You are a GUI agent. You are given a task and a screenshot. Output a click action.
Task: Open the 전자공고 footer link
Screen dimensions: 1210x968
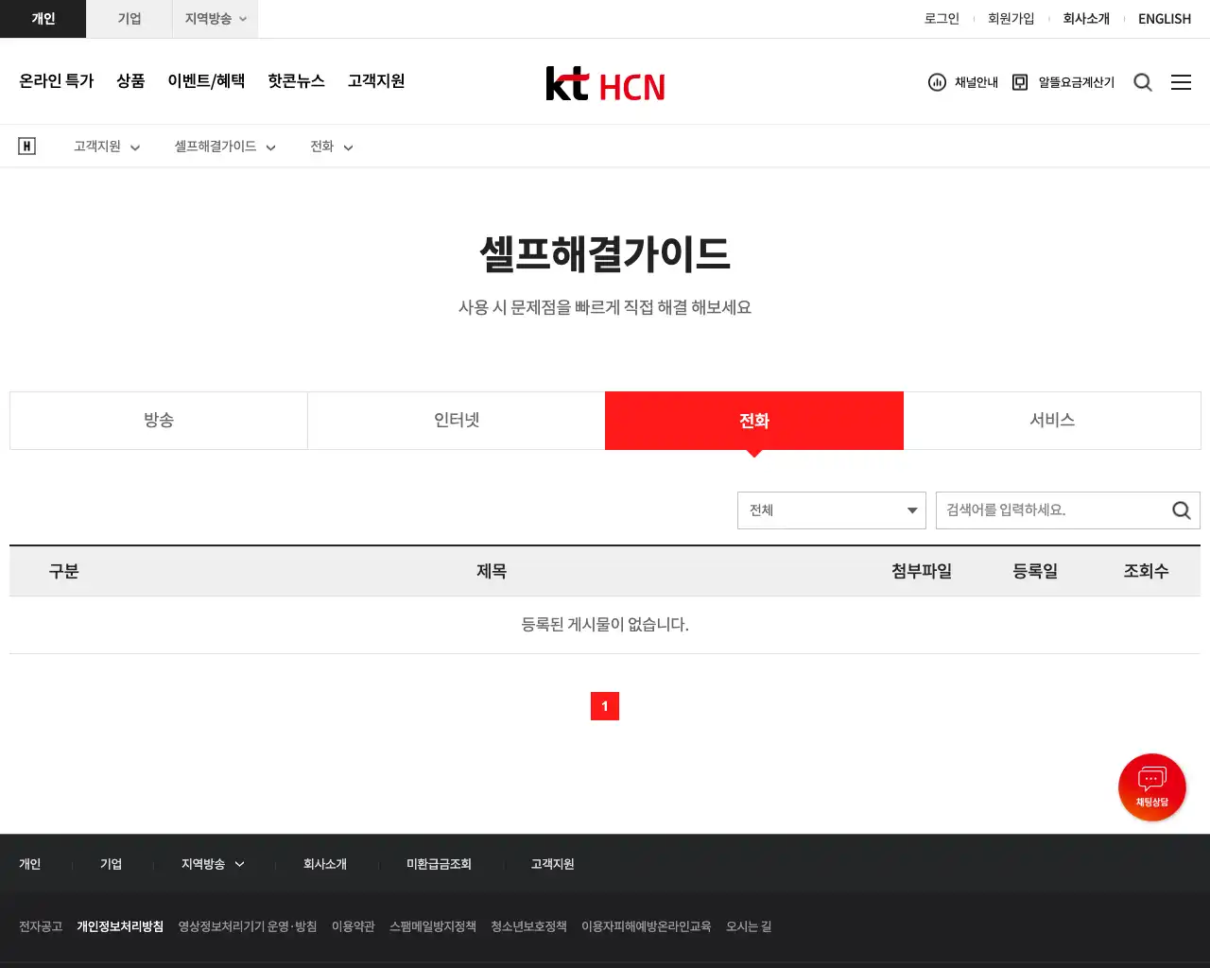tap(41, 926)
